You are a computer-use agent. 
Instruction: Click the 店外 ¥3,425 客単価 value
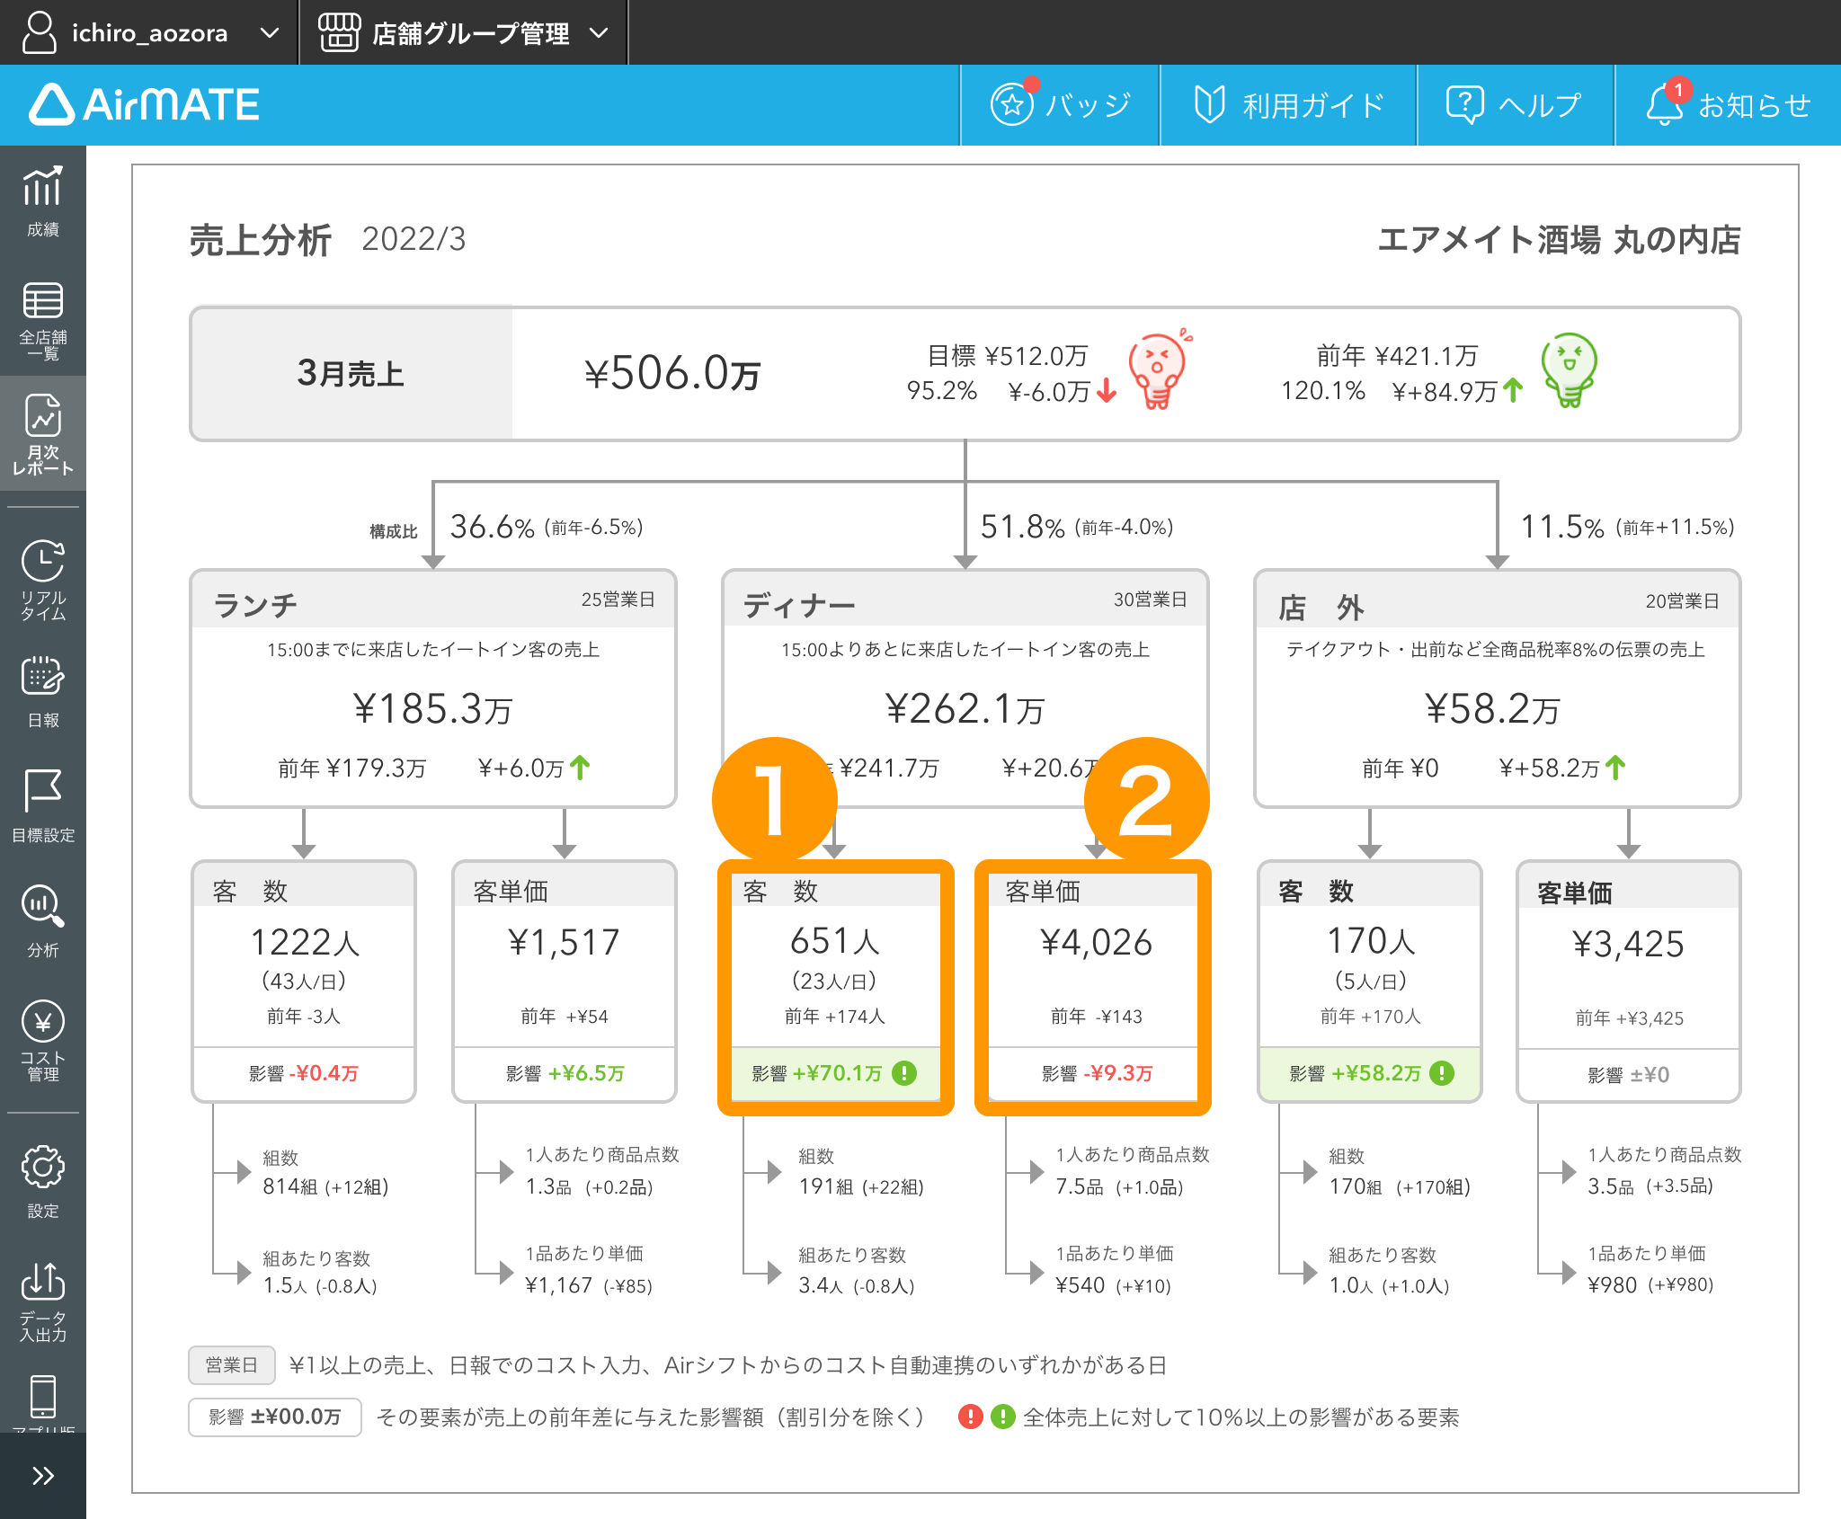(1628, 944)
